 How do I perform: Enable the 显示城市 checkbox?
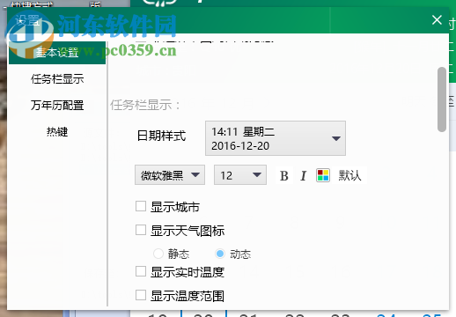click(141, 206)
